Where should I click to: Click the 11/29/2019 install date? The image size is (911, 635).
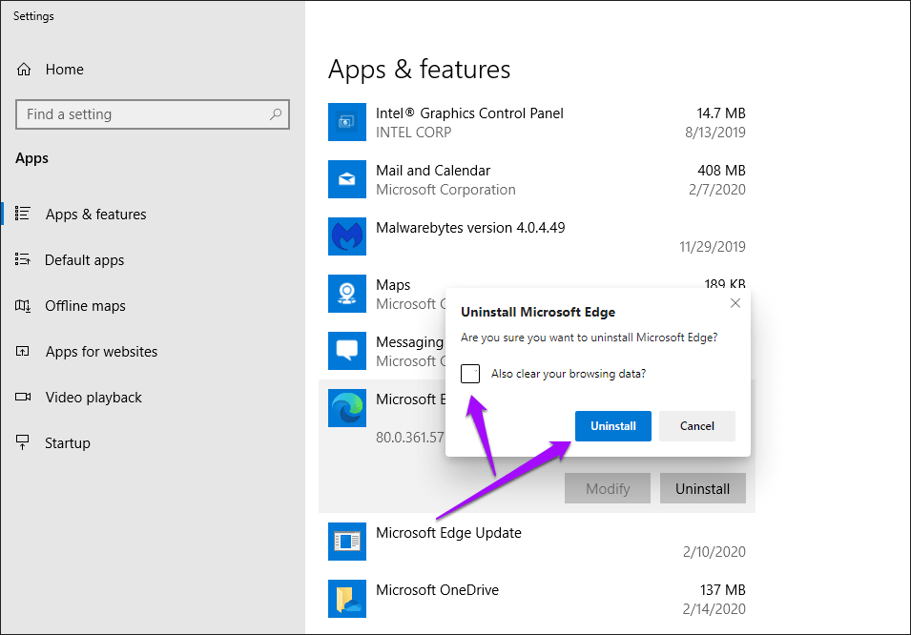(x=713, y=247)
